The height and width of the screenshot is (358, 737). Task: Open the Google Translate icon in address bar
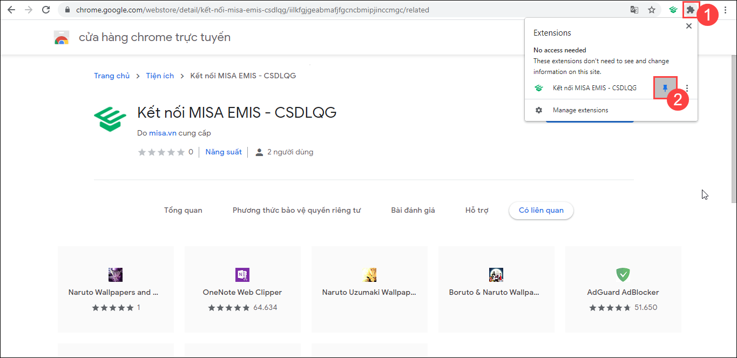coord(634,10)
